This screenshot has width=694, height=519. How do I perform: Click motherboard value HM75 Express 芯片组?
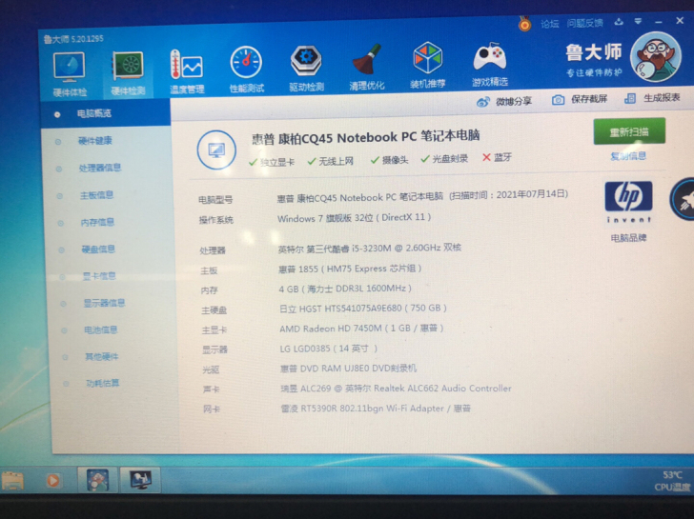(350, 269)
